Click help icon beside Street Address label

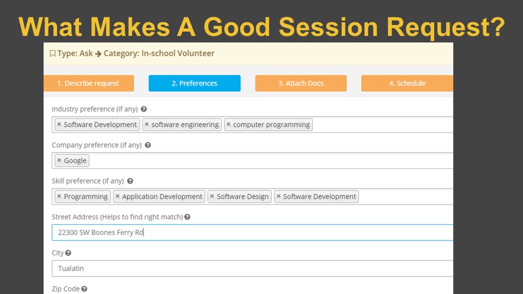tap(187, 217)
